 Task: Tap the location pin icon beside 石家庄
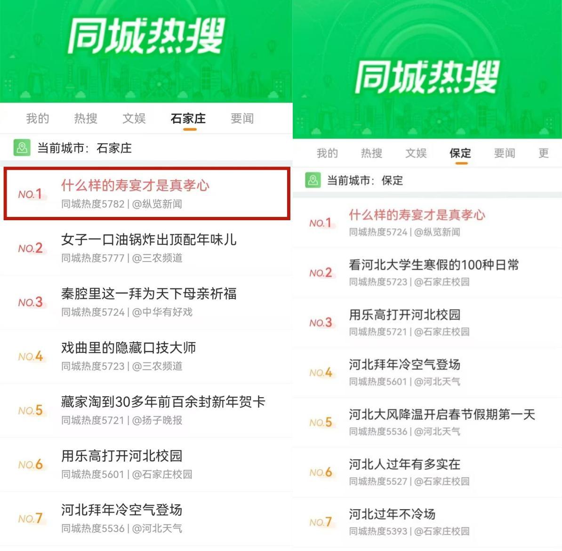coord(22,148)
